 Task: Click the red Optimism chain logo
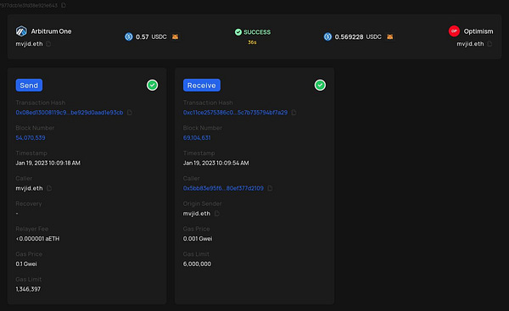pos(454,31)
